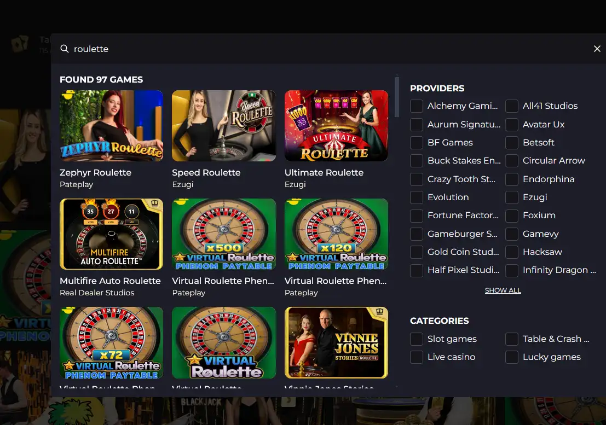Click crown badge on Multifire Auto Roulette
Viewport: 606px width, 425px height.
click(x=154, y=203)
